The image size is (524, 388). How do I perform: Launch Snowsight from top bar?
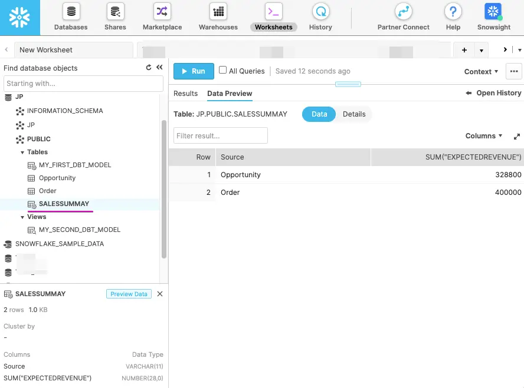(x=493, y=12)
